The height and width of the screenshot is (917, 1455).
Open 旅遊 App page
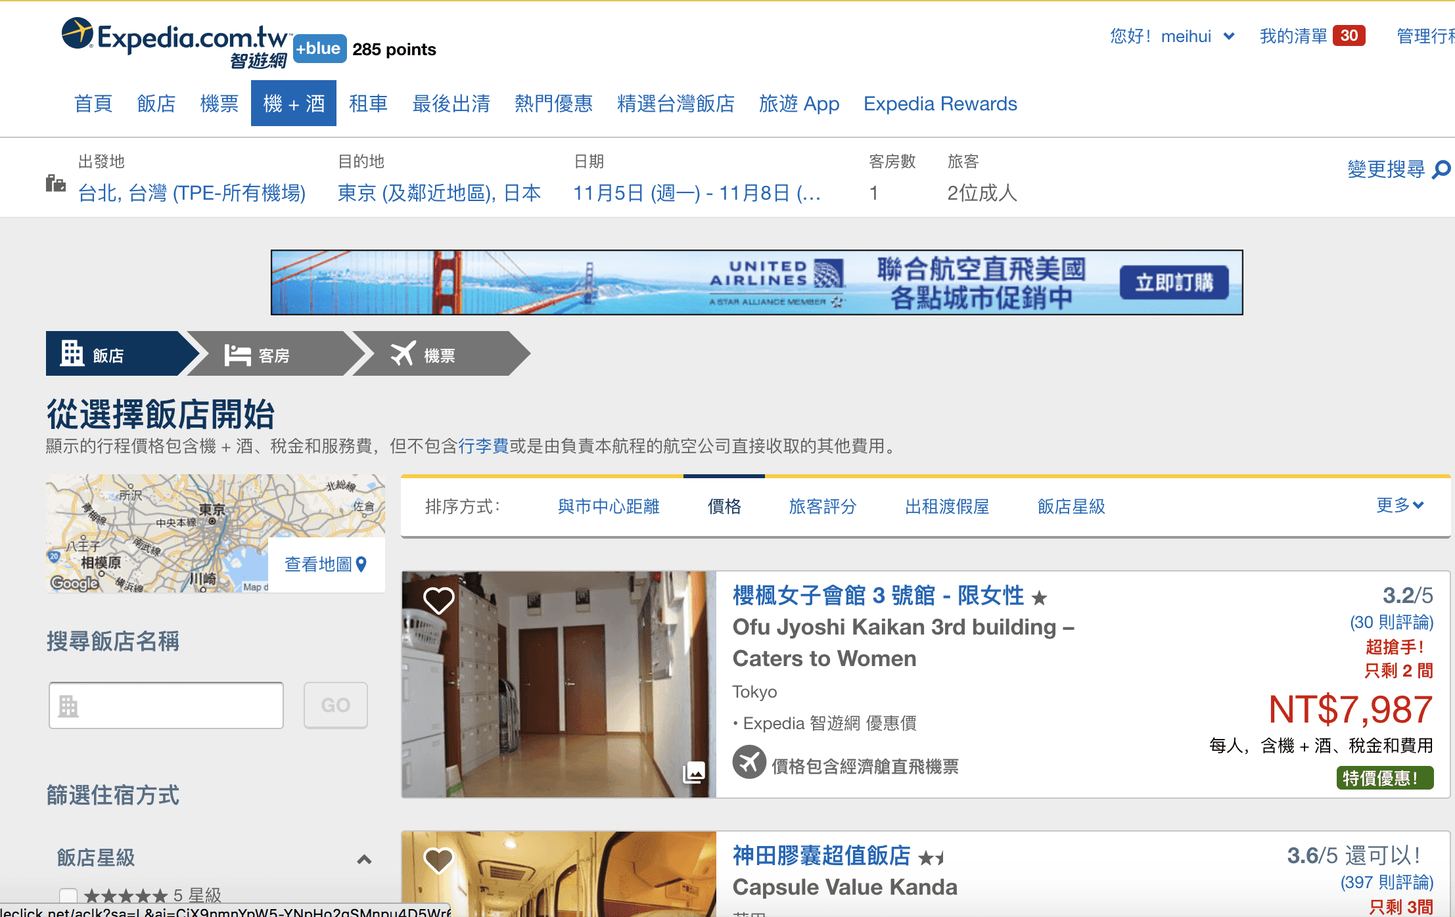point(799,104)
